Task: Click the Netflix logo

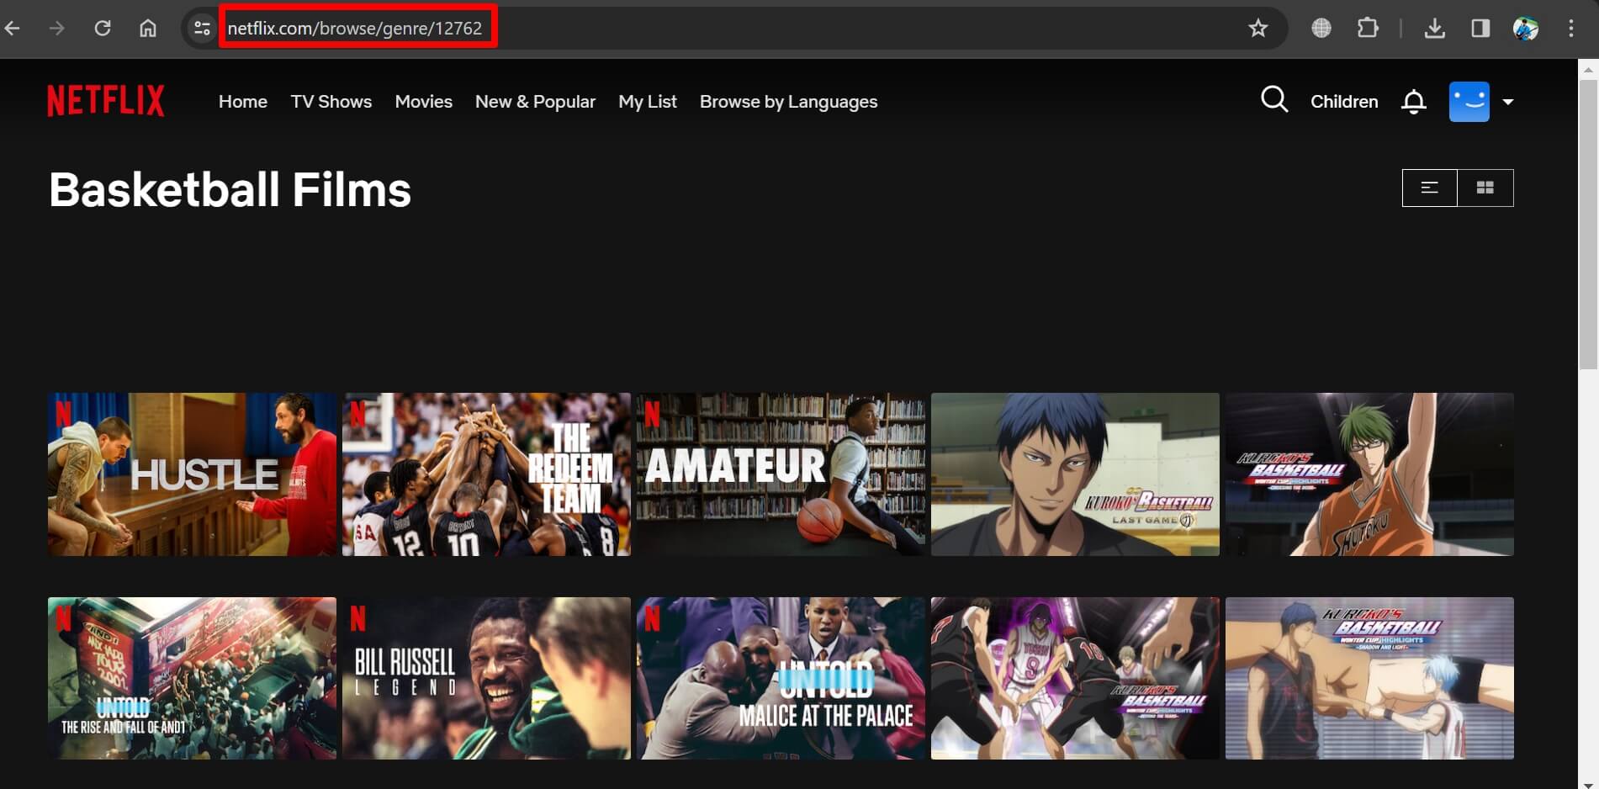Action: [x=106, y=101]
